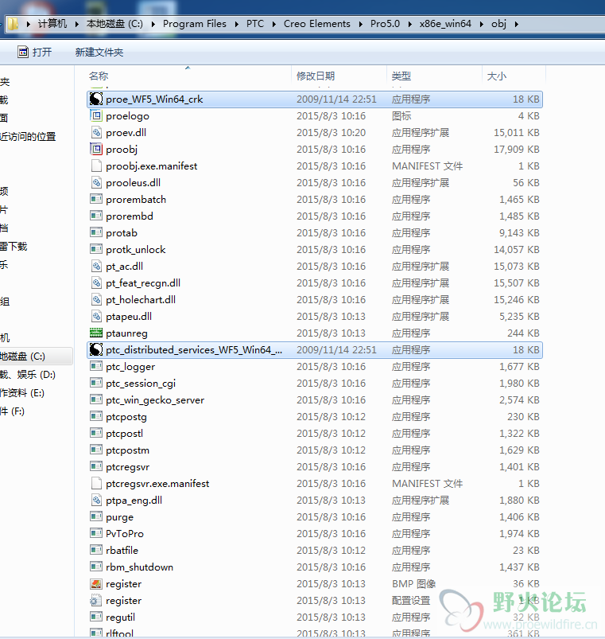Viewport: 605px width, 639px height.
Task: Click the ptc_session_cgi application icon
Action: pyautogui.click(x=96, y=383)
